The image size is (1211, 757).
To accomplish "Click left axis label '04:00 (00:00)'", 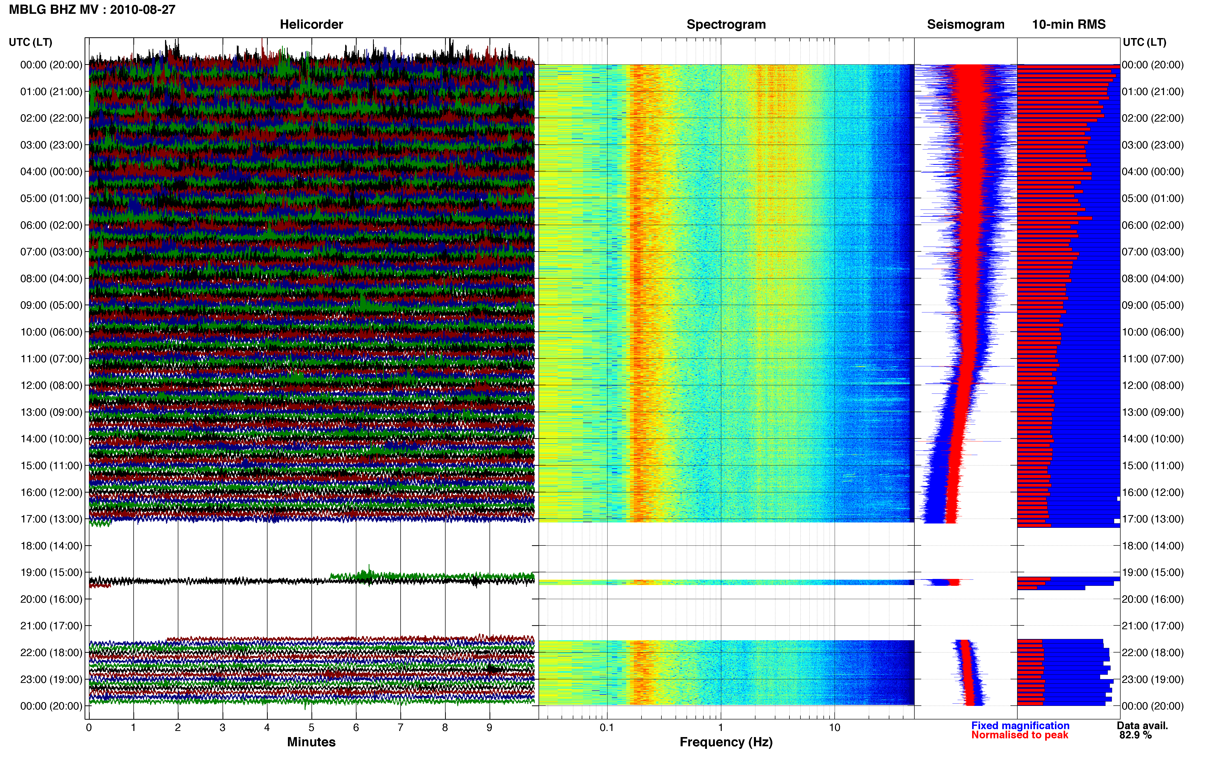I will click(x=51, y=172).
